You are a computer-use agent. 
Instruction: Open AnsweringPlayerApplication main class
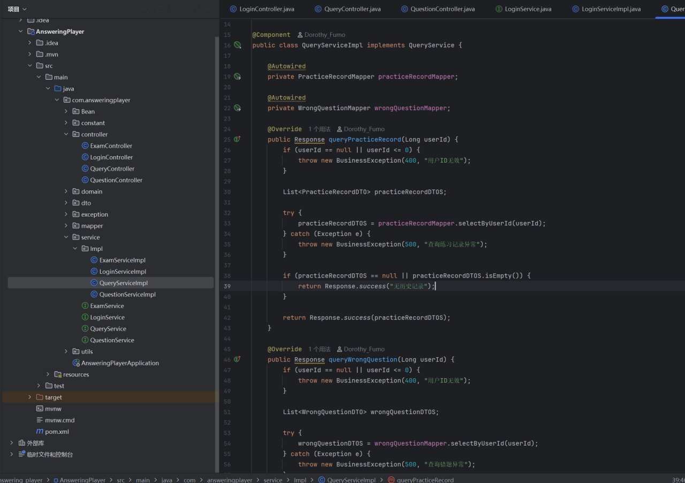coord(116,363)
